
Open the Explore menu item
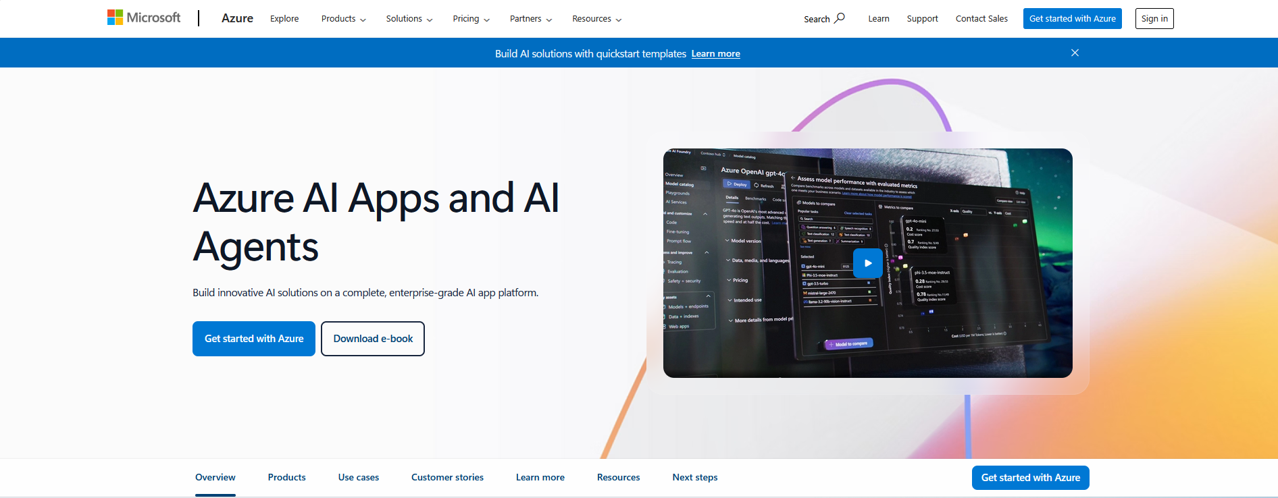coord(284,19)
